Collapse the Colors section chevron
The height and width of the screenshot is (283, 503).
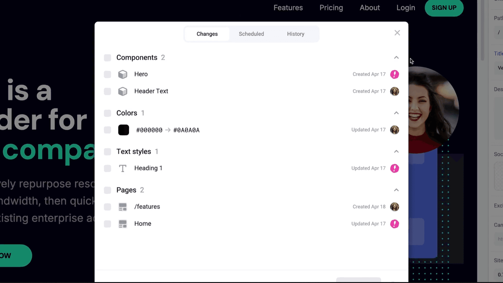pos(396,113)
